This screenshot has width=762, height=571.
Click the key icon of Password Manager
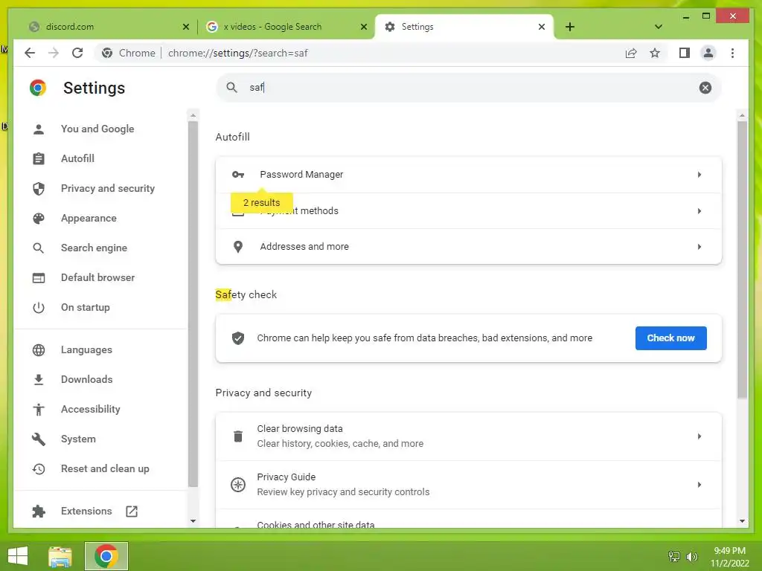(238, 174)
